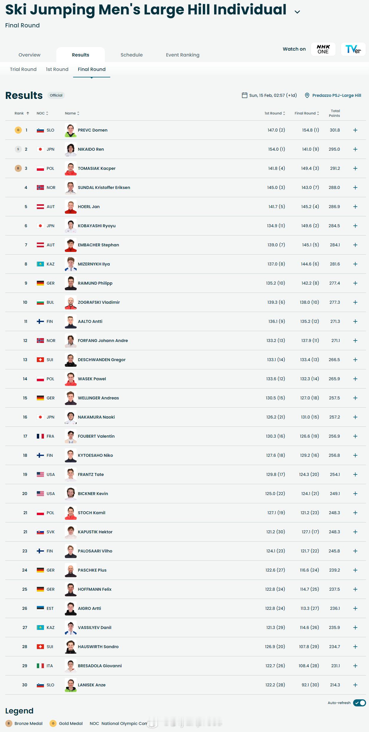Expand details for KOBAYASHI Ryoyu row
Viewport: 369px width, 732px height.
point(355,226)
